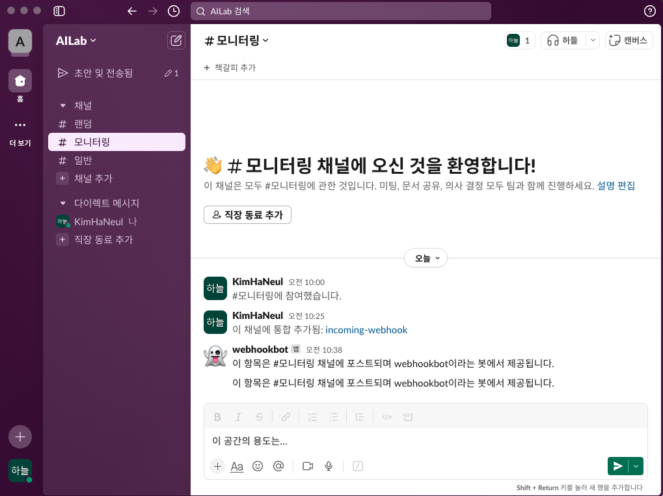Insert a code block in composer
Screen dimensions: 663x496
[x=407, y=417]
